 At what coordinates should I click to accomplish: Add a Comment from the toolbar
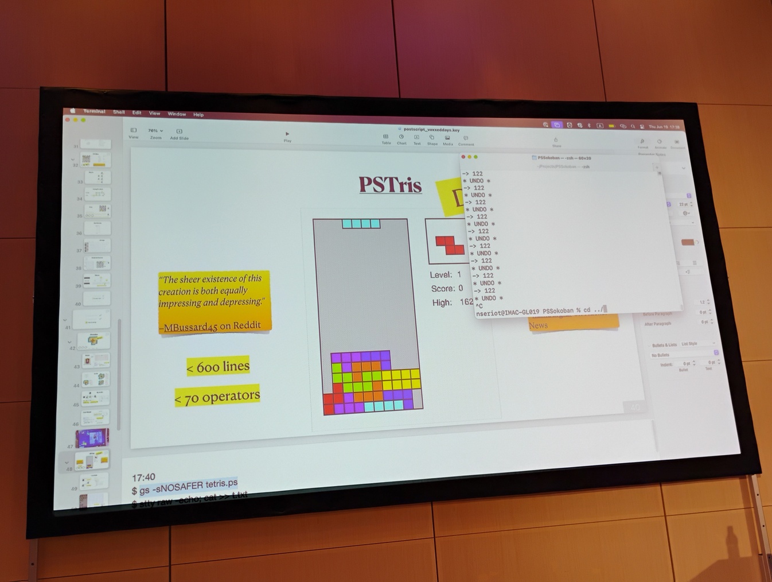point(466,141)
